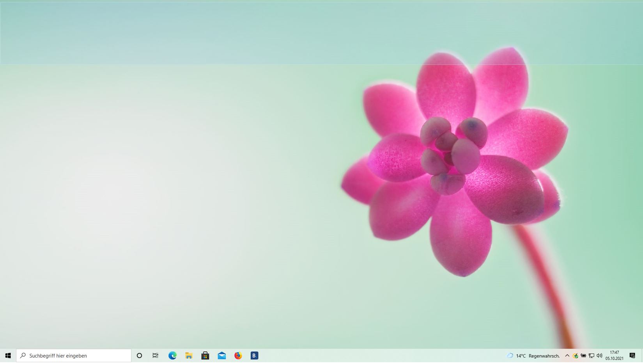Image resolution: width=643 pixels, height=363 pixels.
Task: Open the weather widget showing 14°C Regenwahrsch.
Action: click(x=533, y=356)
